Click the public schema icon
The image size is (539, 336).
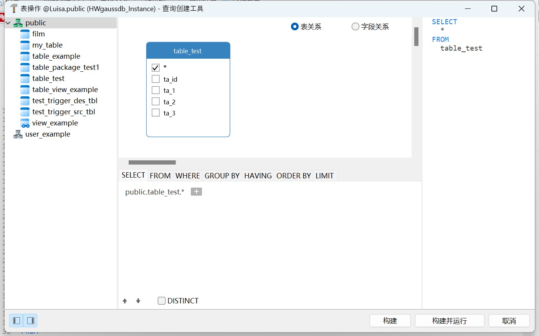[18, 23]
